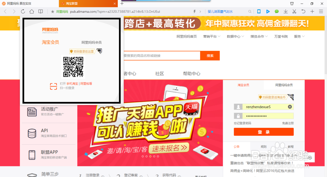Image resolution: width=327 pixels, height=177 pixels.
Task: Switch to 阿里妈妈 赢在实效 tab
Action: coord(29,4)
